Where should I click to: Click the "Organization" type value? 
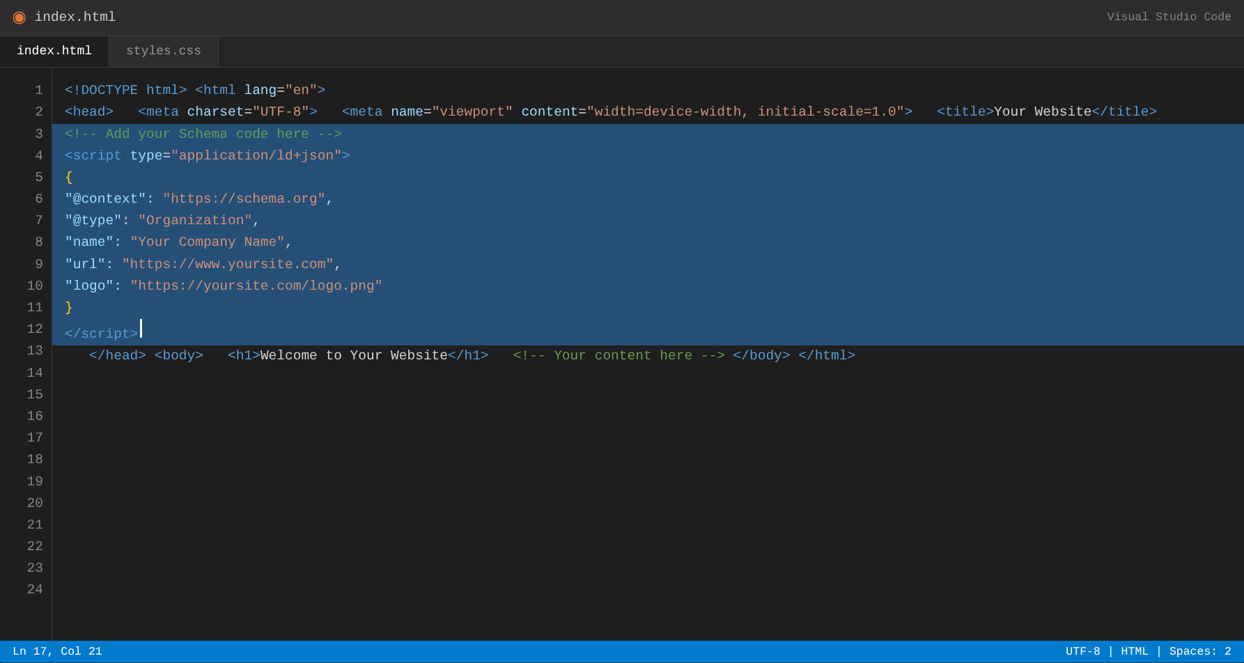click(195, 221)
